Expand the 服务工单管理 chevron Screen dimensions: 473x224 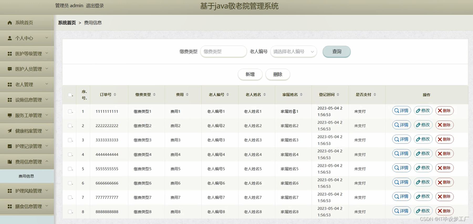tap(47, 115)
